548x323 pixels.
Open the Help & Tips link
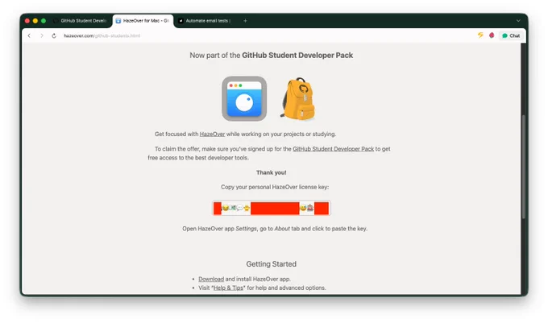coord(228,288)
